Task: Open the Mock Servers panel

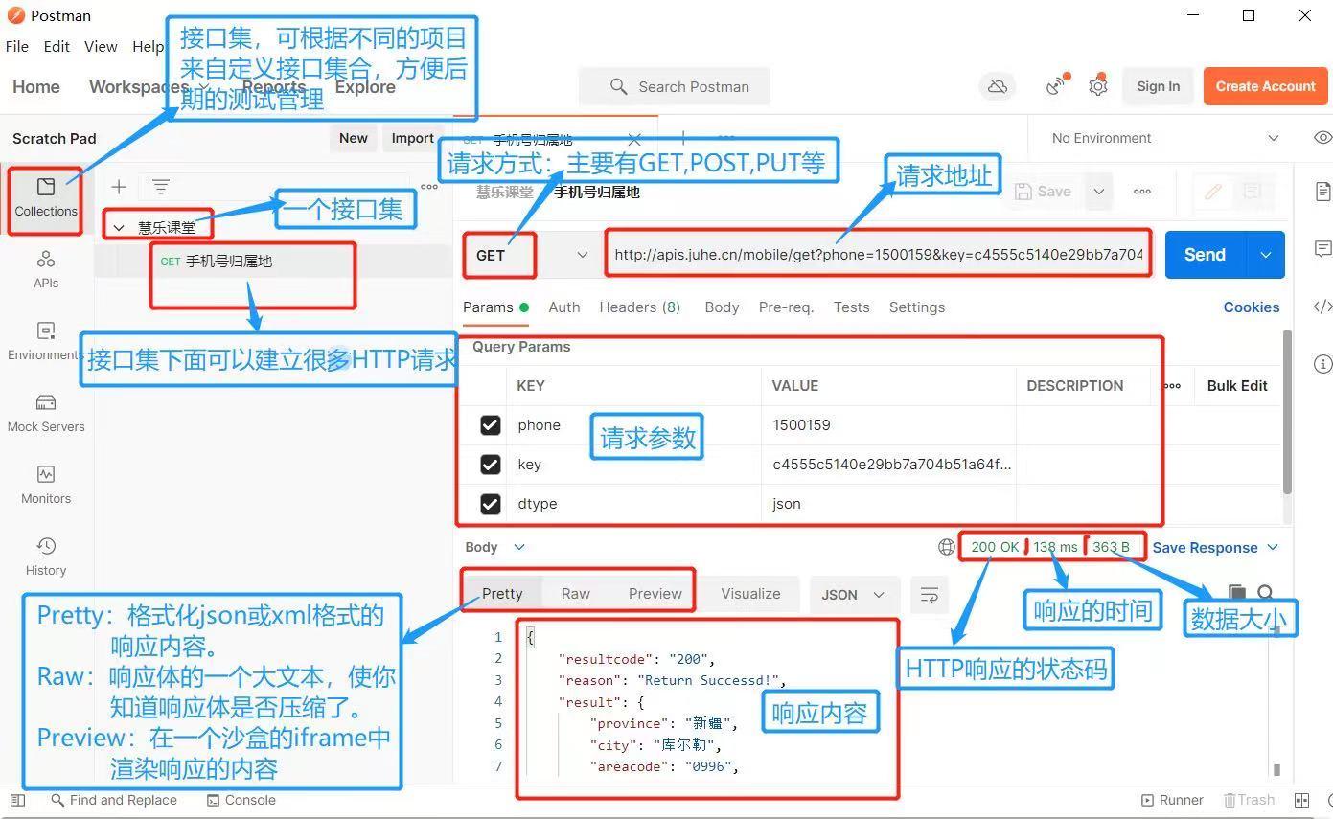Action: [x=45, y=412]
